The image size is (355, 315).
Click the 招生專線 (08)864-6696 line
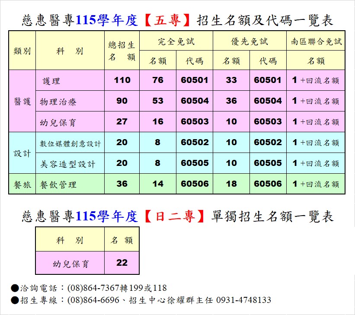pos(141,300)
